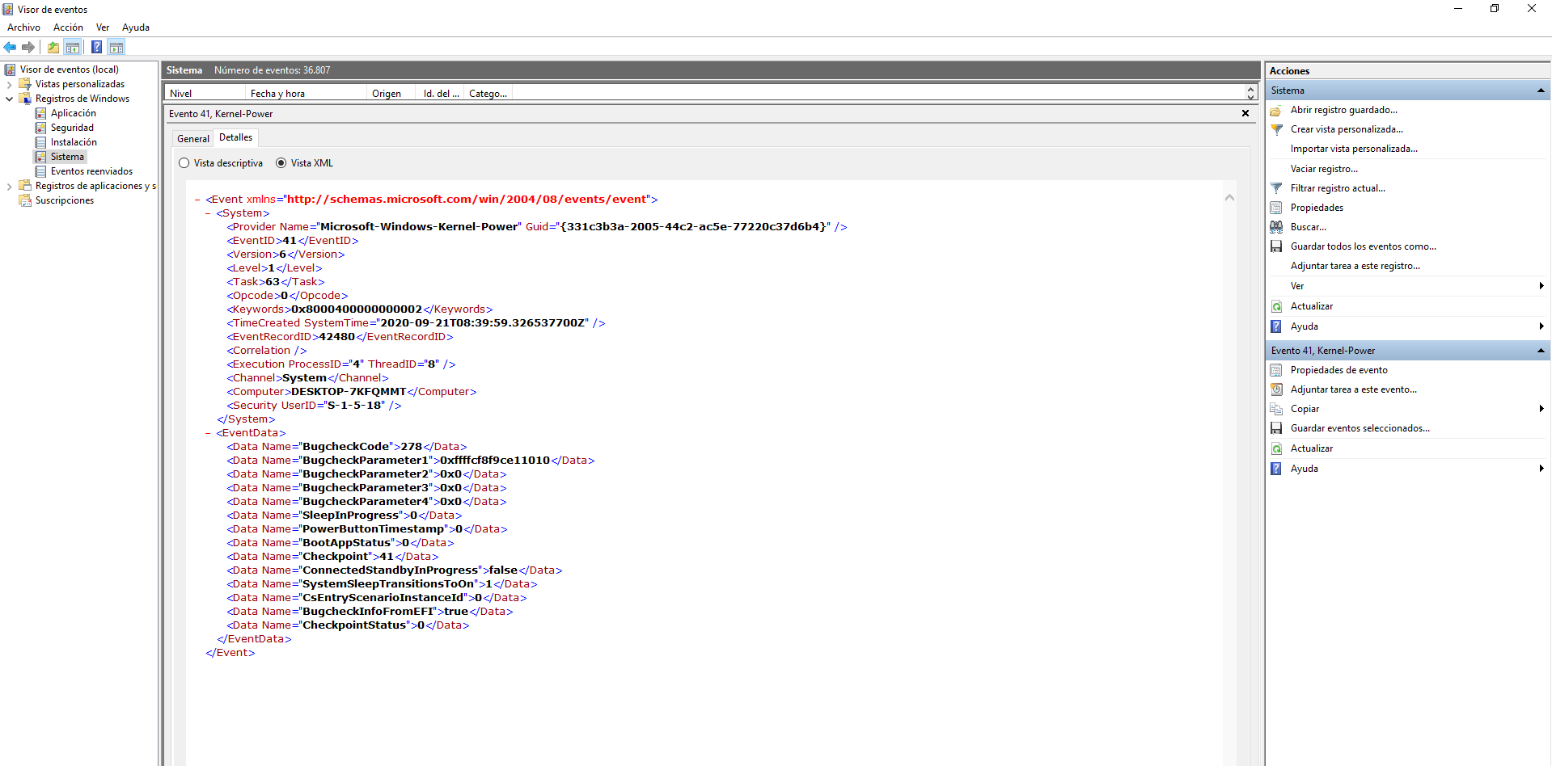Viewport: 1552px width, 766px height.
Task: Click event list scrollbar down arrow
Action: click(1250, 97)
